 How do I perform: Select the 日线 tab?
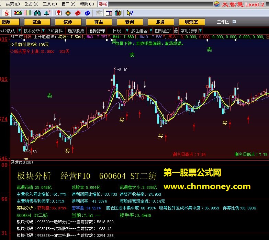coord(117,31)
